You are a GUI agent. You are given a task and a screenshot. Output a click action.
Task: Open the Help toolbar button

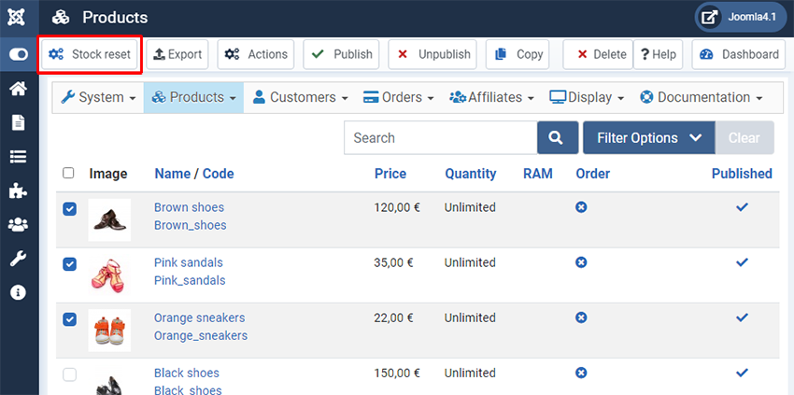(659, 55)
